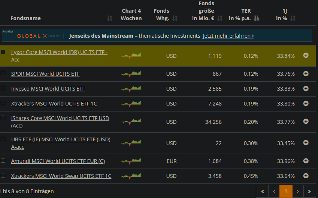Select page 1 in pagination
The width and height of the screenshot is (318, 198).
click(x=286, y=191)
